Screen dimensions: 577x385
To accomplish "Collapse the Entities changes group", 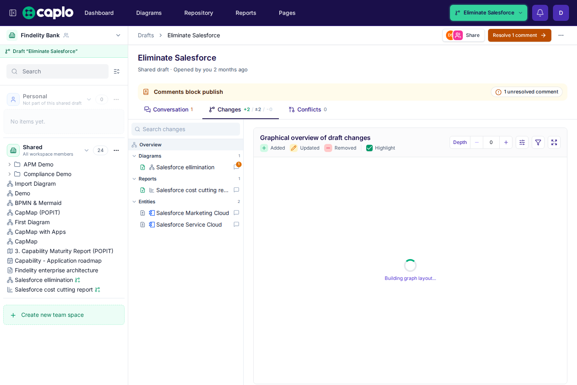I will [134, 202].
